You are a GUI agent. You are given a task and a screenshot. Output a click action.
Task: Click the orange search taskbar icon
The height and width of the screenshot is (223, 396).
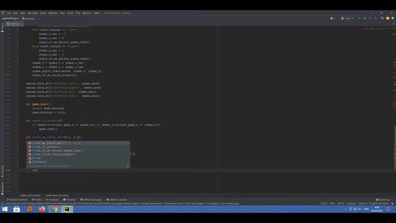pos(29,209)
